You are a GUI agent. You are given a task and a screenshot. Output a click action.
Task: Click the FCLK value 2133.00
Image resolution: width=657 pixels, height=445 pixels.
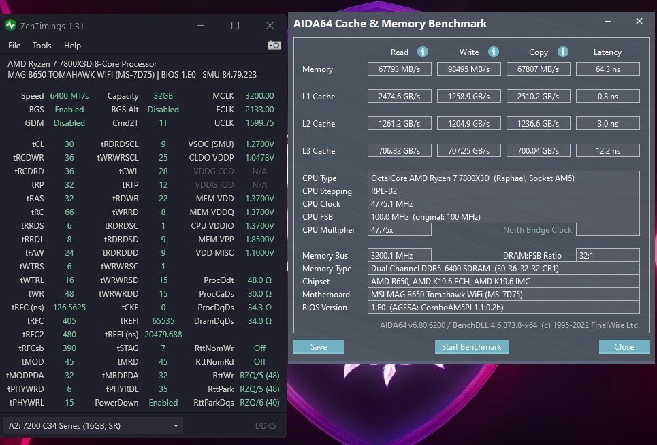pos(259,110)
